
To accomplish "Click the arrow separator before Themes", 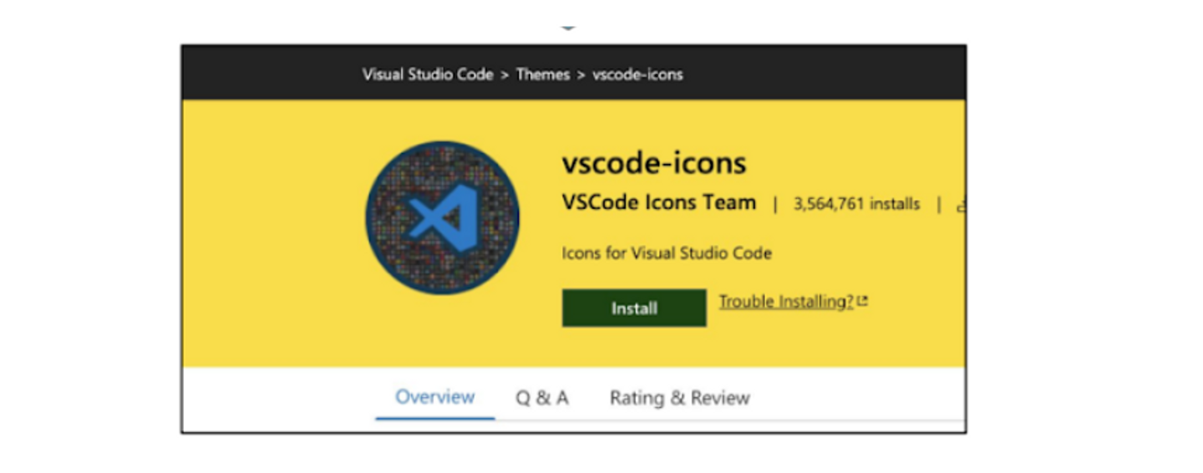I will pos(505,75).
